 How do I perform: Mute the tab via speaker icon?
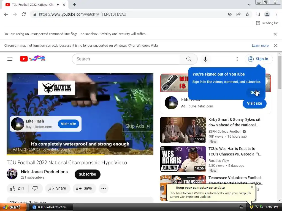coord(58,5)
